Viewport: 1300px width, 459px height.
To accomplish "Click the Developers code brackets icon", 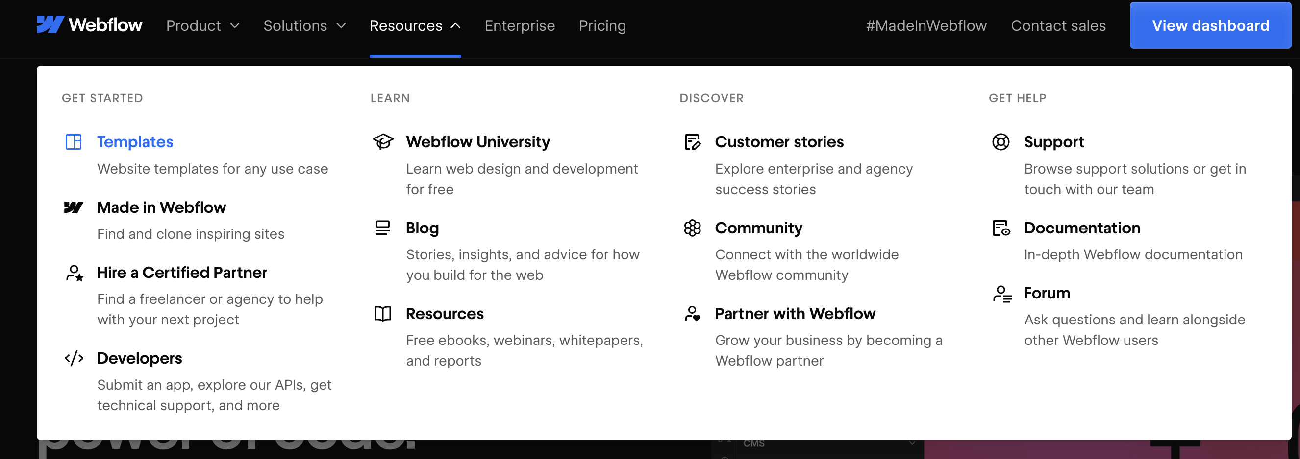I will (x=74, y=358).
